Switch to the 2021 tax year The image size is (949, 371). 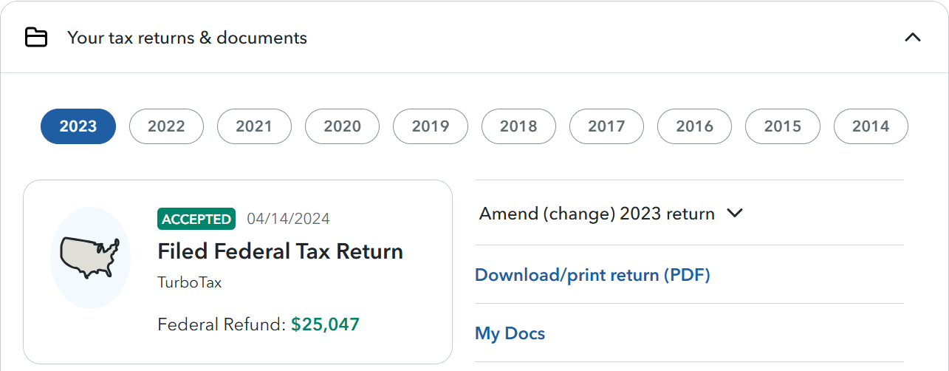tap(254, 126)
